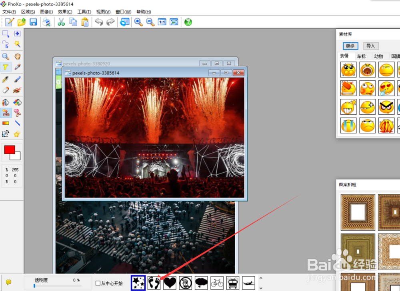Open the 效果 menu
Screen dimensions: 400x291
[x=65, y=12]
